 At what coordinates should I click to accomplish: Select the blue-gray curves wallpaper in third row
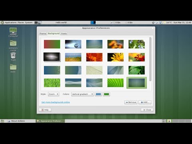pyautogui.click(x=116, y=70)
